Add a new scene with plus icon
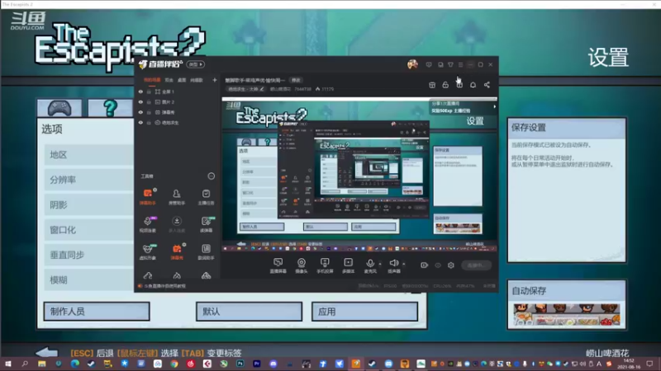Screen dimensions: 661x371 (x=215, y=80)
